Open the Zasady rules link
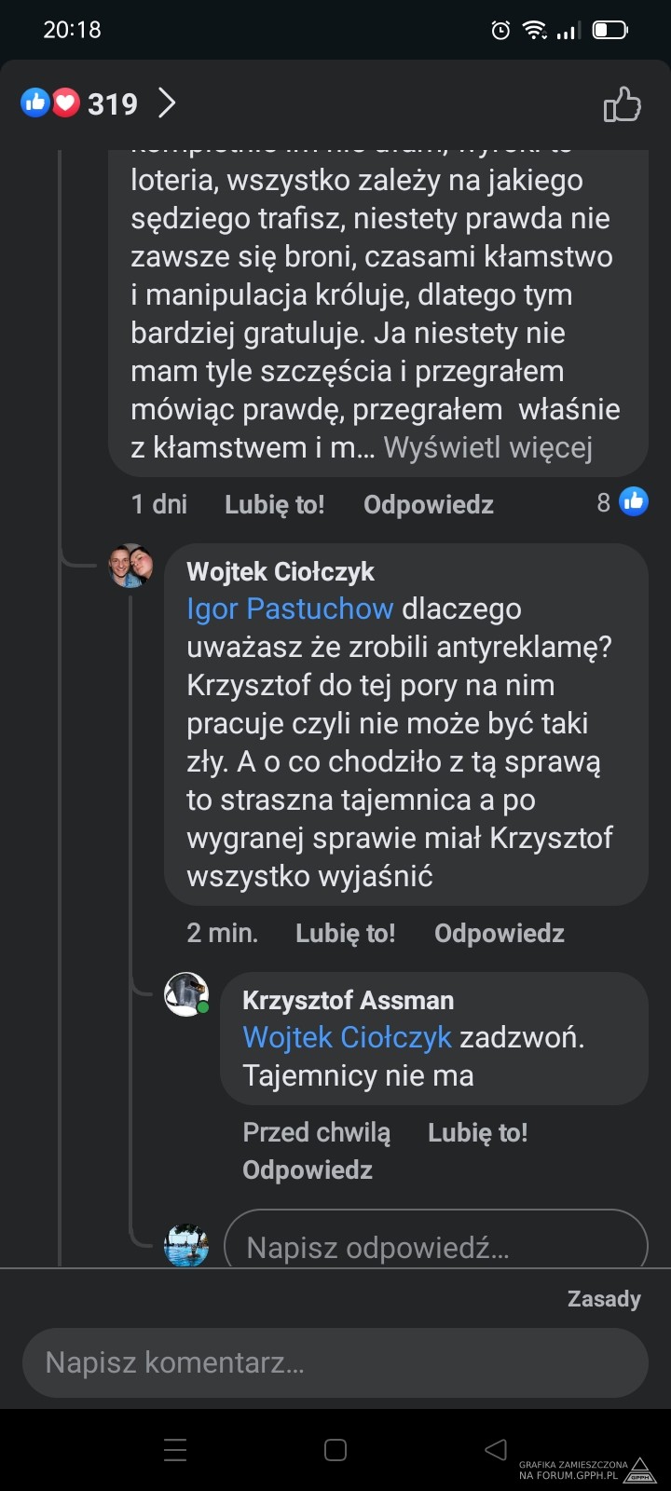The image size is (671, 1491). [x=604, y=1298]
